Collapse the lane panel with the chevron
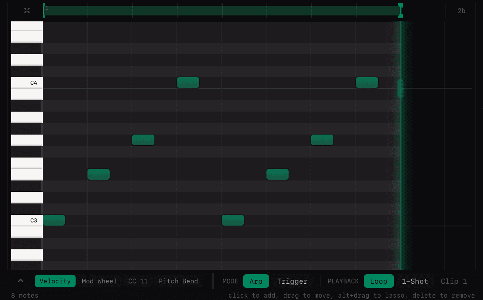Image resolution: width=483 pixels, height=300 pixels. coord(20,280)
